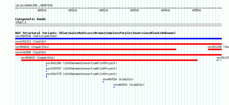This screenshot has height=105, width=229.
Task: Click the small blue esv3340775 marker
Action: (x=46, y=76)
